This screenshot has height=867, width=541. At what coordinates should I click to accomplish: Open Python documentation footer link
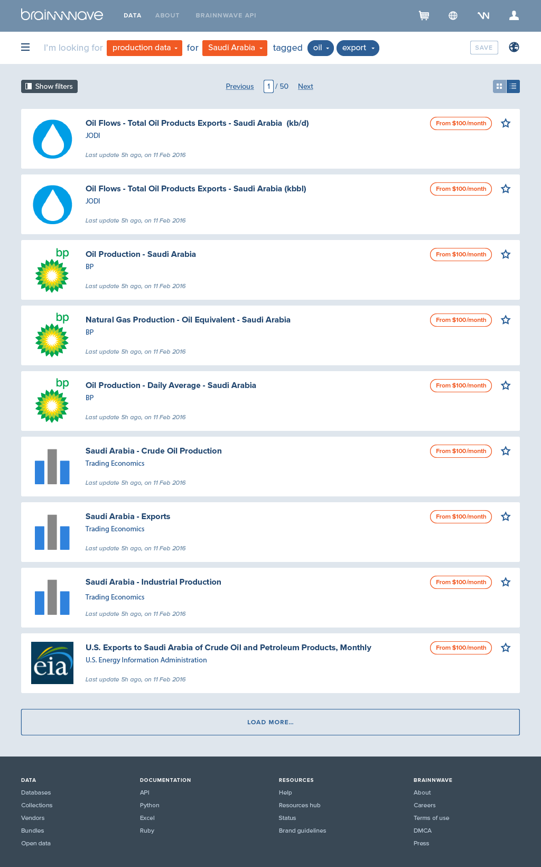click(150, 805)
